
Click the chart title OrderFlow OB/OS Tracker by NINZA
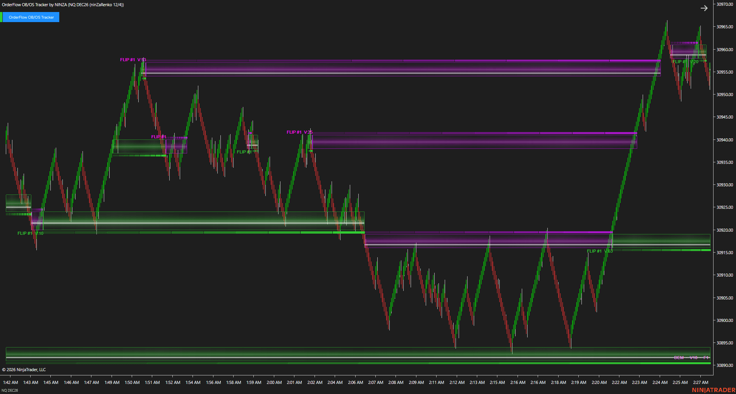63,5
